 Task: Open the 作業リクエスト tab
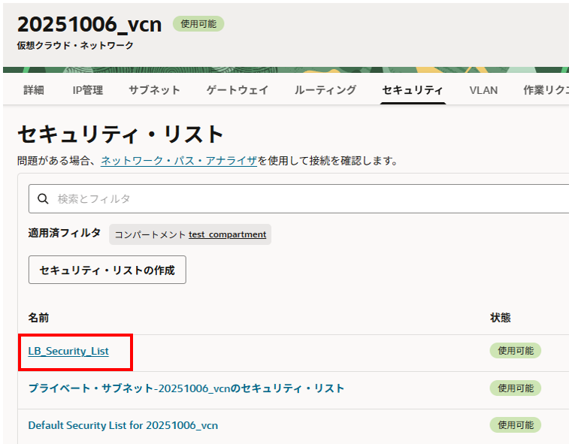pyautogui.click(x=545, y=90)
